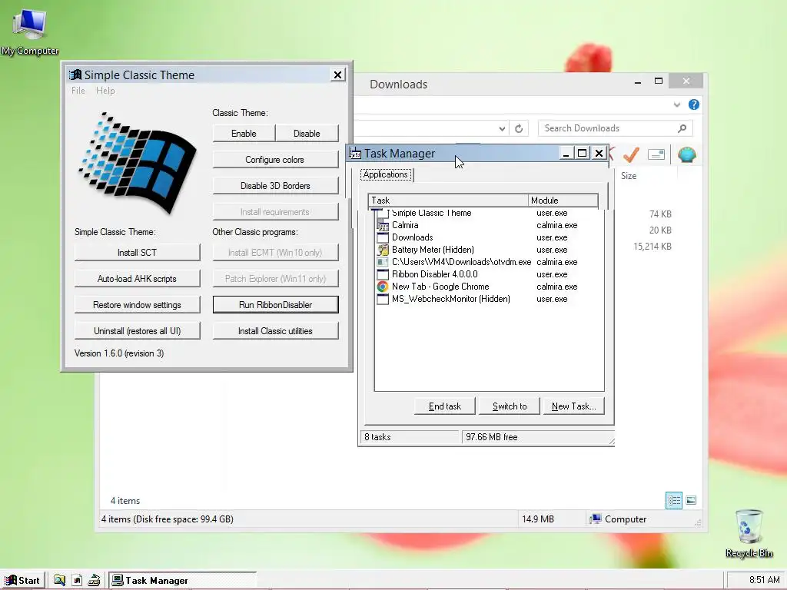Click the otvdm.exe icon in the task list
Screen dimensions: 787x590
point(383,262)
